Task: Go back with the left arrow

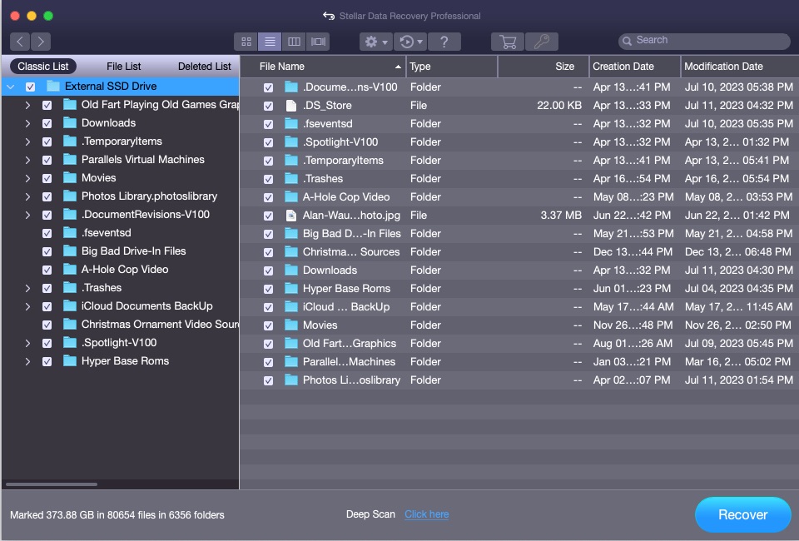Action: pos(20,42)
